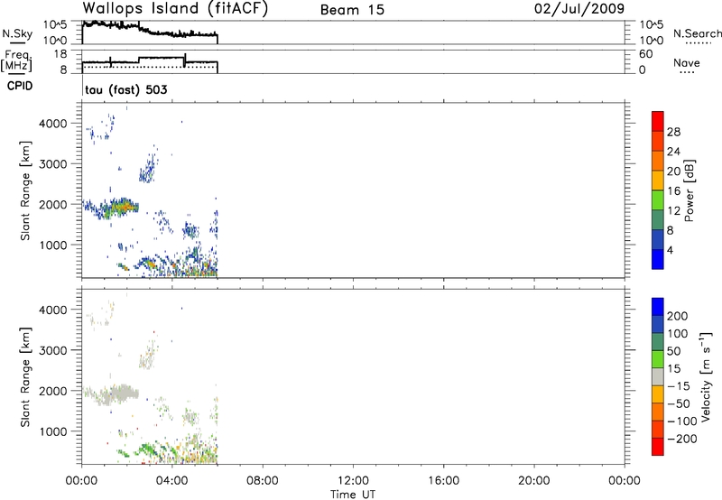Click the frequency trace step in Freq panel

click(162, 58)
